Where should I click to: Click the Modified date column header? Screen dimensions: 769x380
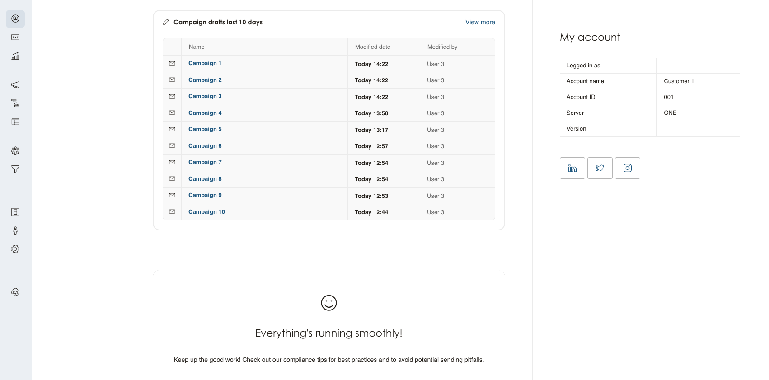pyautogui.click(x=372, y=47)
